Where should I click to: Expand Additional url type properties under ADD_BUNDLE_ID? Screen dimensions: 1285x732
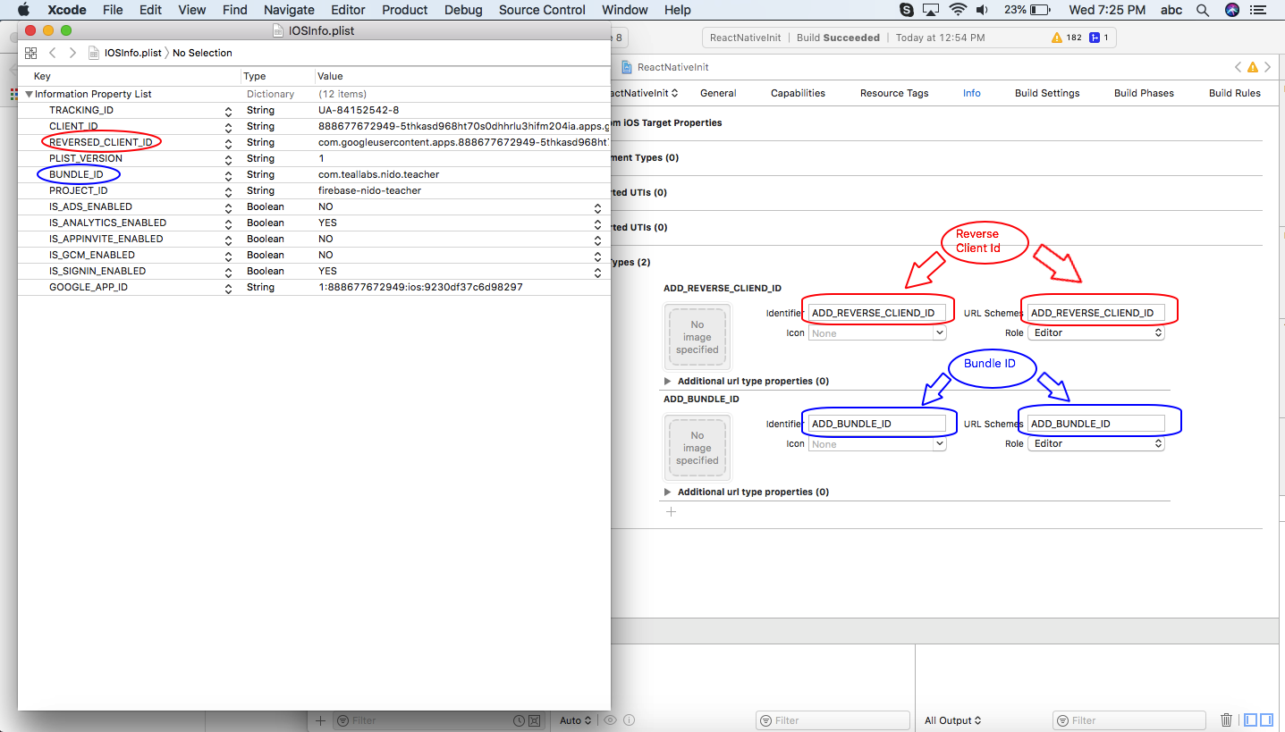(x=667, y=492)
